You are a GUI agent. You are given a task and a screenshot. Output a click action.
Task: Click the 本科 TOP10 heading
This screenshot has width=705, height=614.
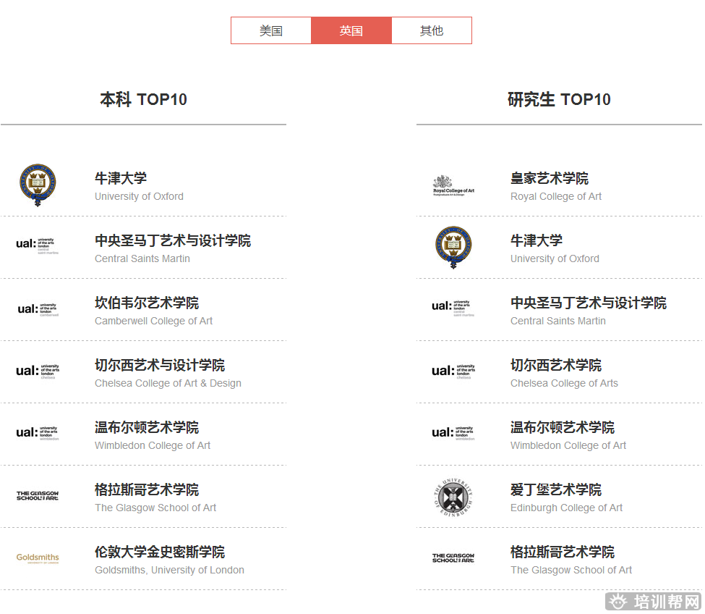[143, 99]
